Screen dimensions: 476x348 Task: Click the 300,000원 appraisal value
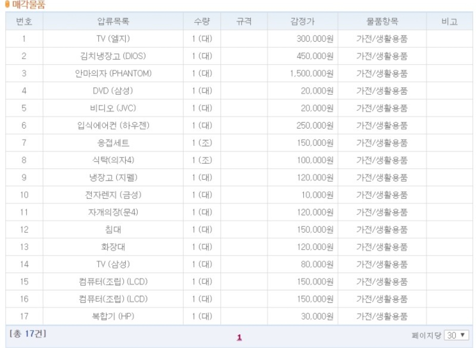click(315, 39)
